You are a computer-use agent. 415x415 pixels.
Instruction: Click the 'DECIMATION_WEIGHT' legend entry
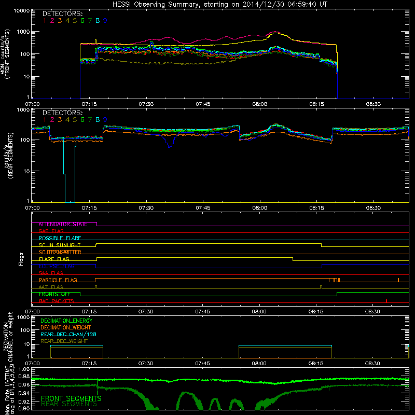(x=66, y=328)
